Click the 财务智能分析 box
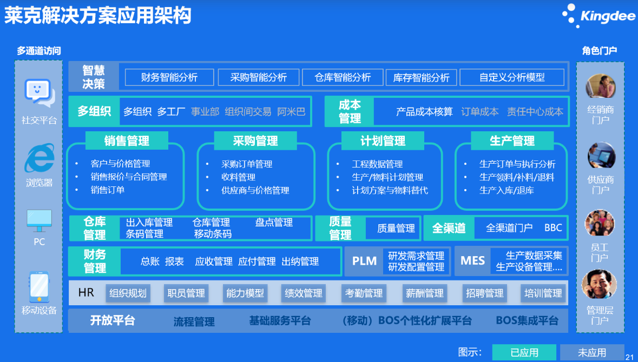Image resolution: width=638 pixels, height=362 pixels. click(169, 77)
